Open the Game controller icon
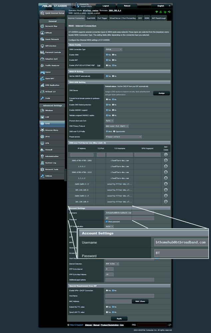The width and height of the screenshot is (211, 333). pyautogui.click(x=43, y=72)
